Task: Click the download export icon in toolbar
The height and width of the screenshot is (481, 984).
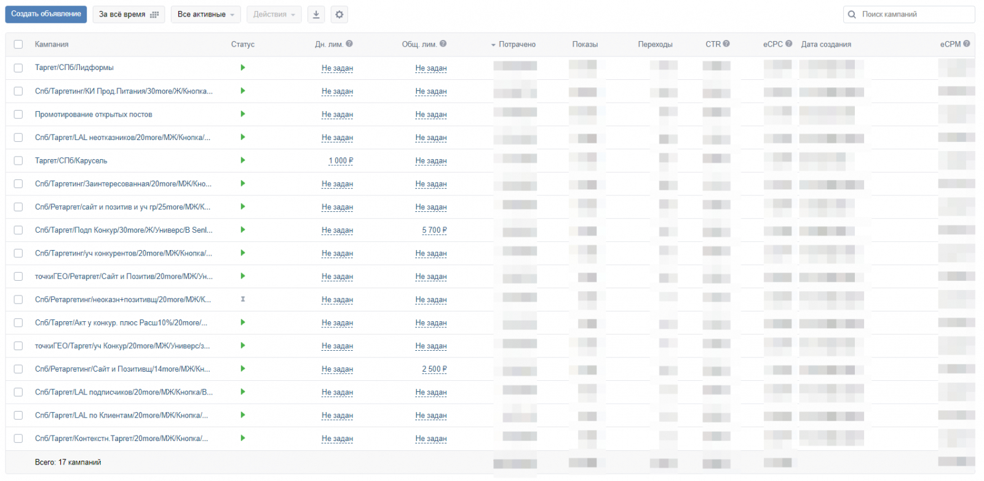Action: [x=316, y=14]
